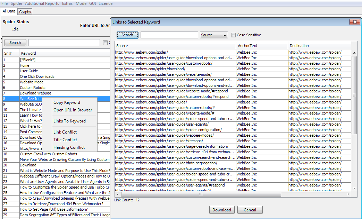
Task: Open the Spider menu
Action: [x=16, y=3]
